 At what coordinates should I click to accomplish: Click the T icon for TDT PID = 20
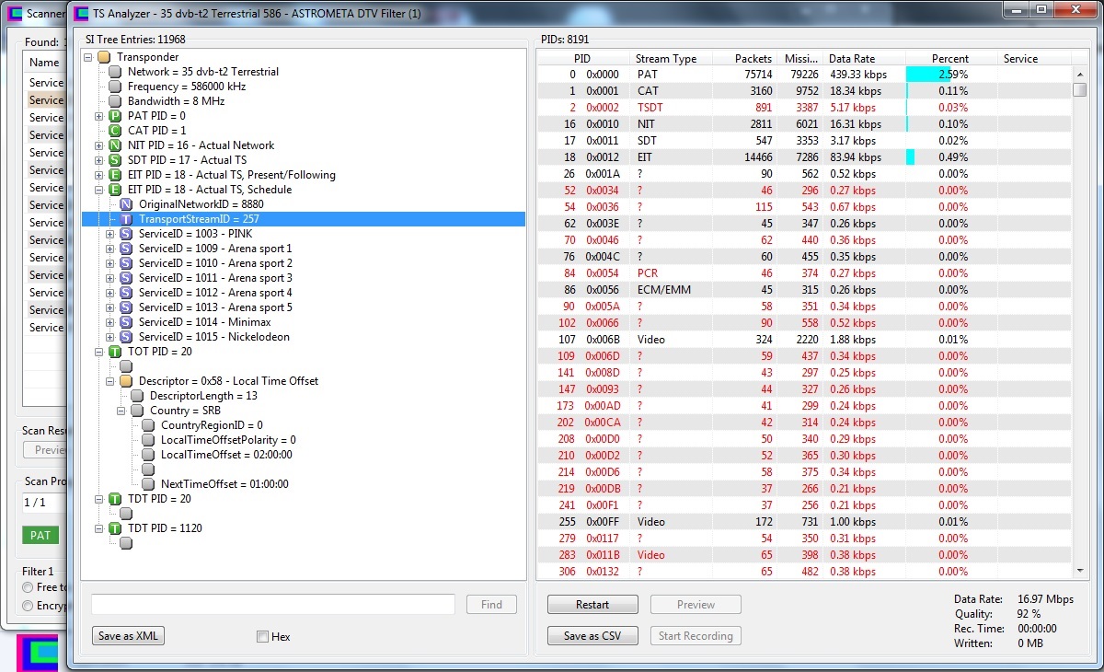(x=115, y=499)
